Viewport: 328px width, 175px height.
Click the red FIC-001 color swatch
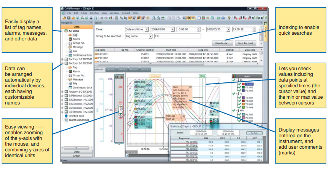[243, 84]
